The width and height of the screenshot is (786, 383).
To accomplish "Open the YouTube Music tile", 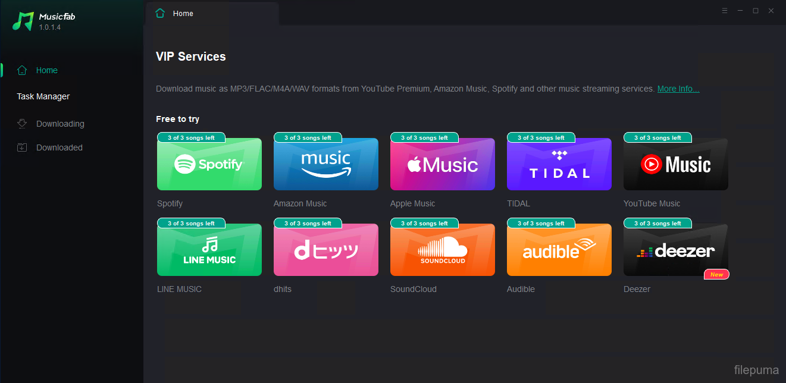I will (x=675, y=165).
